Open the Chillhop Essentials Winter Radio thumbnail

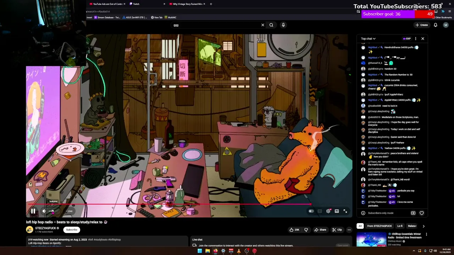[371, 239]
